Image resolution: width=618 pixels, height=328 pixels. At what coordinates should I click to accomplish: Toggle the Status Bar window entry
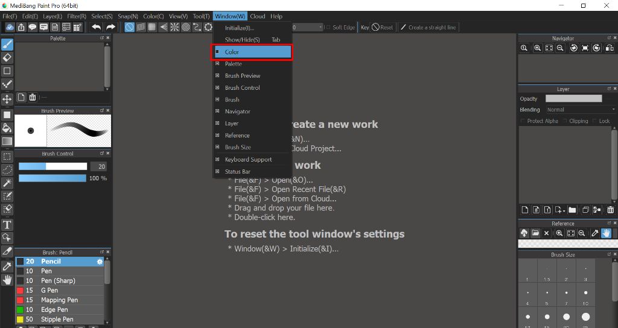[x=253, y=171]
